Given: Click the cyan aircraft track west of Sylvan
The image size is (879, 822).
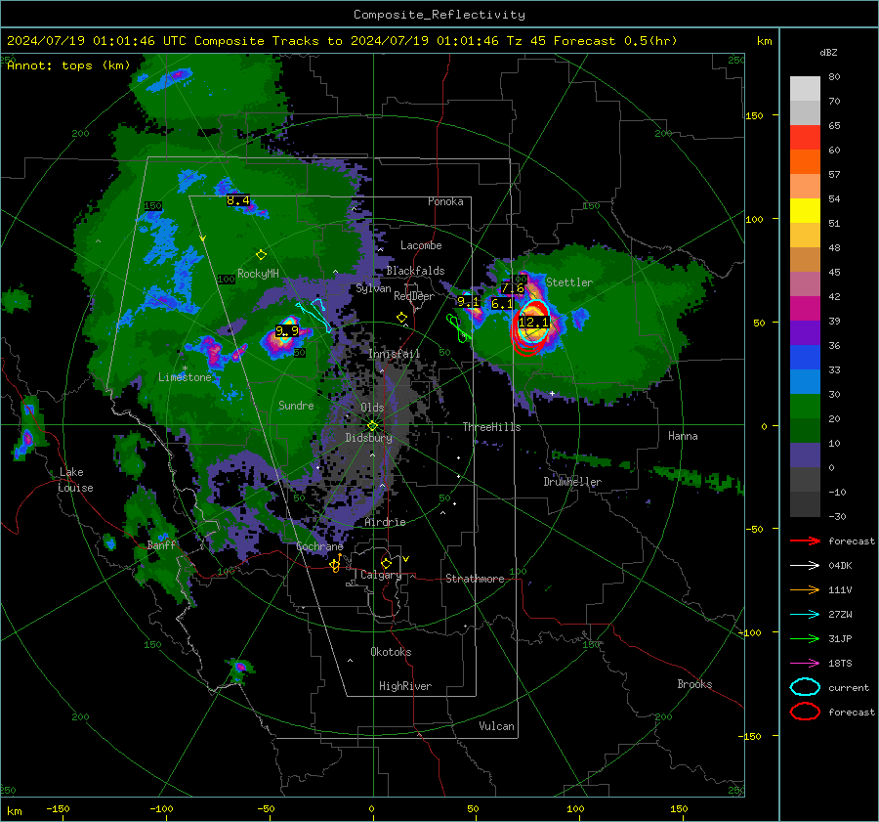Looking at the screenshot, I should [314, 314].
